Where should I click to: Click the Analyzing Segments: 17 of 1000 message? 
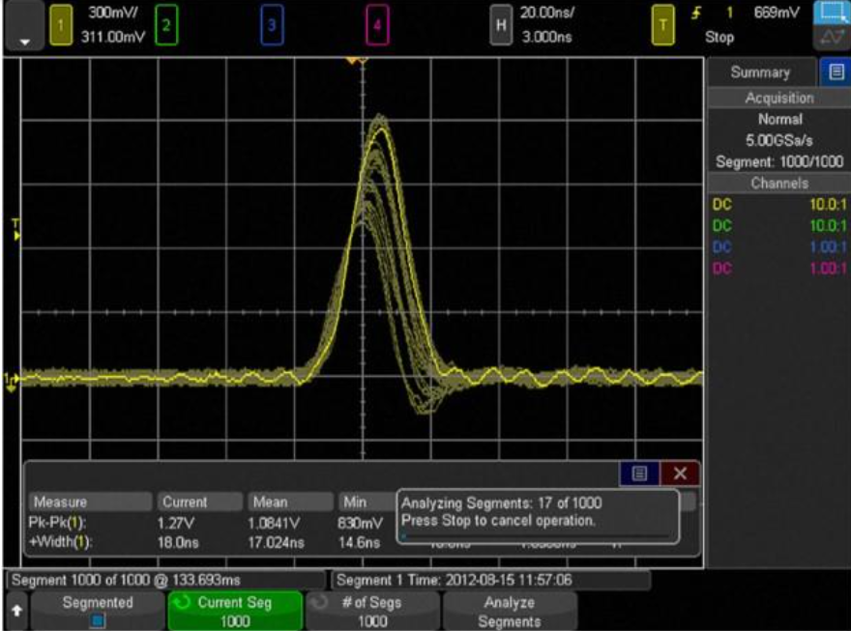click(x=502, y=503)
